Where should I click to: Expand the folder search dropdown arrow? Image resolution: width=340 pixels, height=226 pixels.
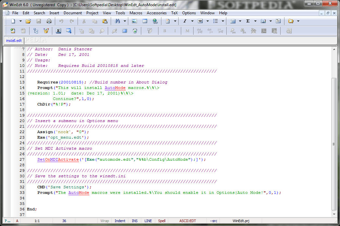point(298,21)
